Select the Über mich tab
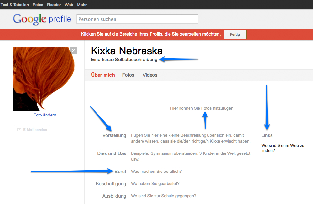This screenshot has height=204, width=313. click(103, 75)
